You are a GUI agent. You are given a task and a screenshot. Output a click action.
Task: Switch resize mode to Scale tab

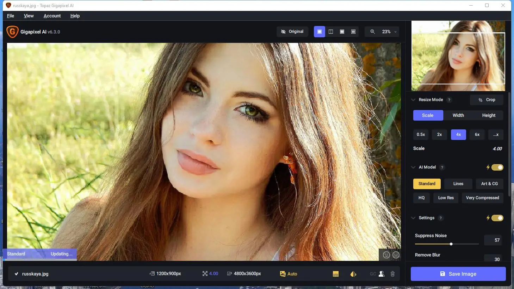point(428,115)
